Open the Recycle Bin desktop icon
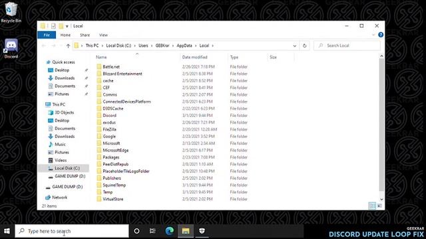The height and width of the screenshot is (239, 426). point(11,12)
